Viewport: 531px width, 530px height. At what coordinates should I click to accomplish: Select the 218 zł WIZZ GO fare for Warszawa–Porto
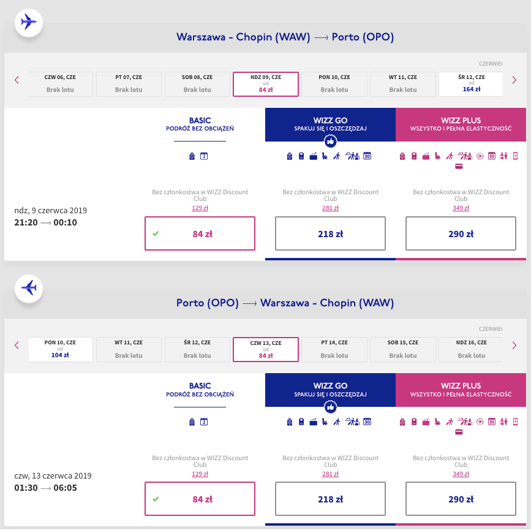[330, 233]
